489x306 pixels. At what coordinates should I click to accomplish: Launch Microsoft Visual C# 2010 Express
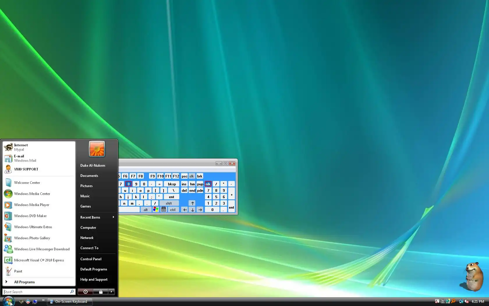(39, 260)
